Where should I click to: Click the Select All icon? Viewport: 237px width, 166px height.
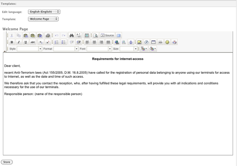[87, 36]
